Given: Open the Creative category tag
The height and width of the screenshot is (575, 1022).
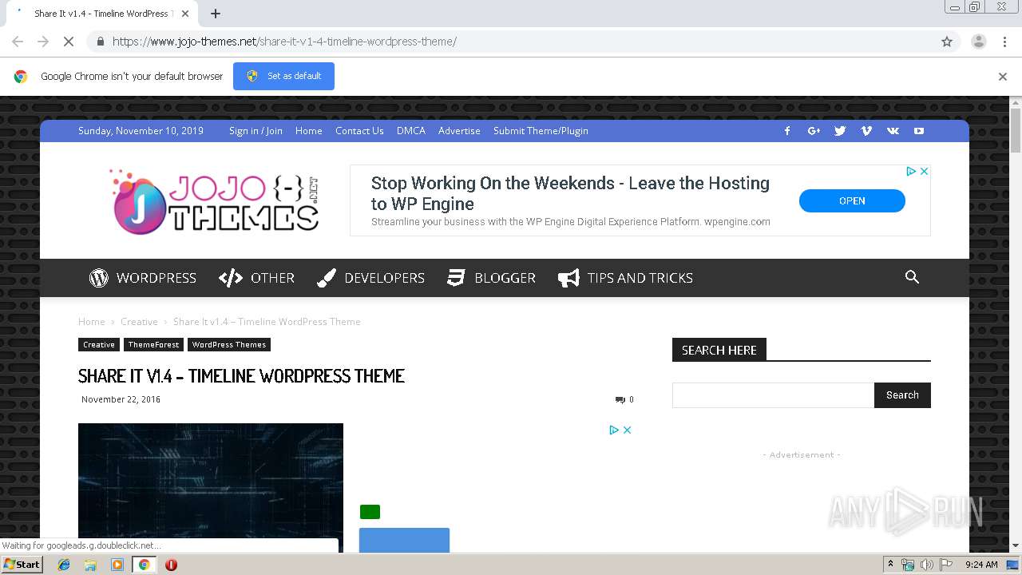Looking at the screenshot, I should point(99,345).
